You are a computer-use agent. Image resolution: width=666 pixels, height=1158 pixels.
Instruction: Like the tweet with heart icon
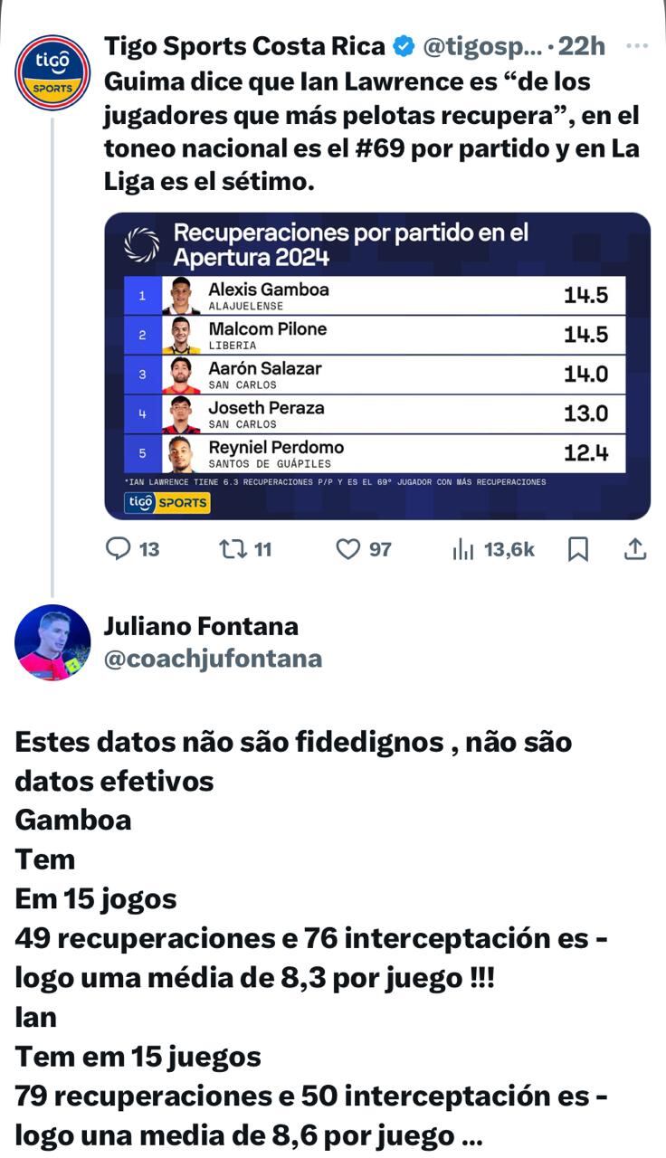point(348,548)
